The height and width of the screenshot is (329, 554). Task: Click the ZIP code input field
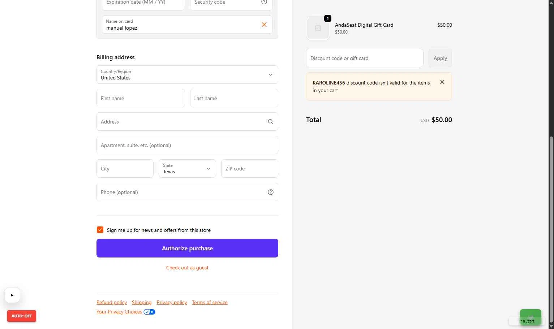click(249, 169)
